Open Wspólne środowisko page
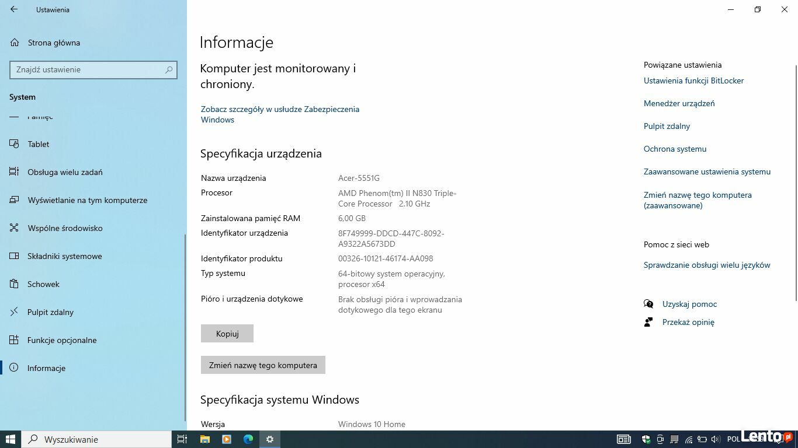 point(65,228)
